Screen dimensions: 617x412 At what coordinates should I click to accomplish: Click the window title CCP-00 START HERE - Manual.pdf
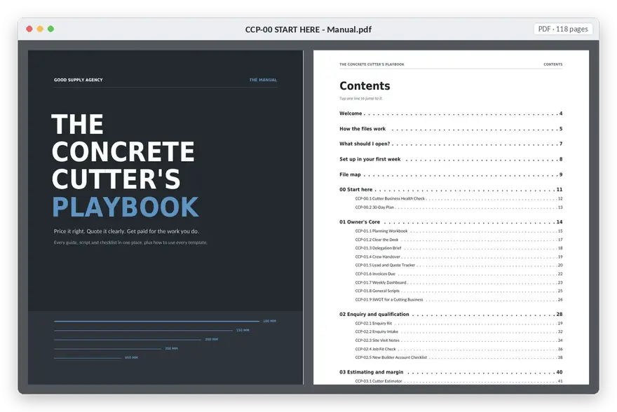click(308, 29)
